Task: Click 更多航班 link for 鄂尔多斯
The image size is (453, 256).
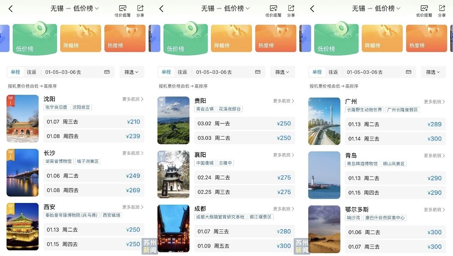Action: point(435,210)
